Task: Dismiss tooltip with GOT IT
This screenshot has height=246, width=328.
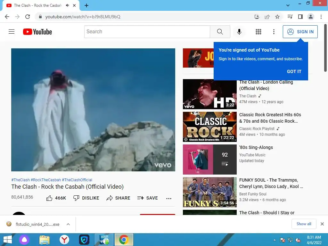Action: point(294,71)
